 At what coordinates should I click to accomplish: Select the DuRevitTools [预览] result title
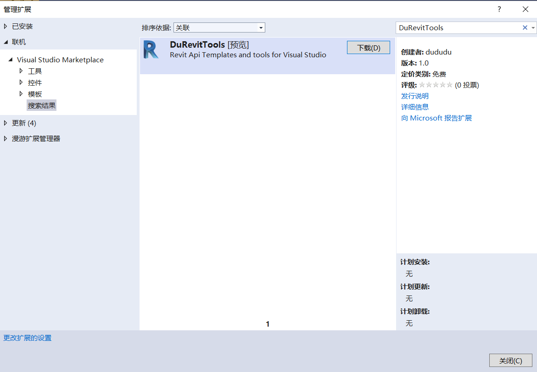(209, 45)
